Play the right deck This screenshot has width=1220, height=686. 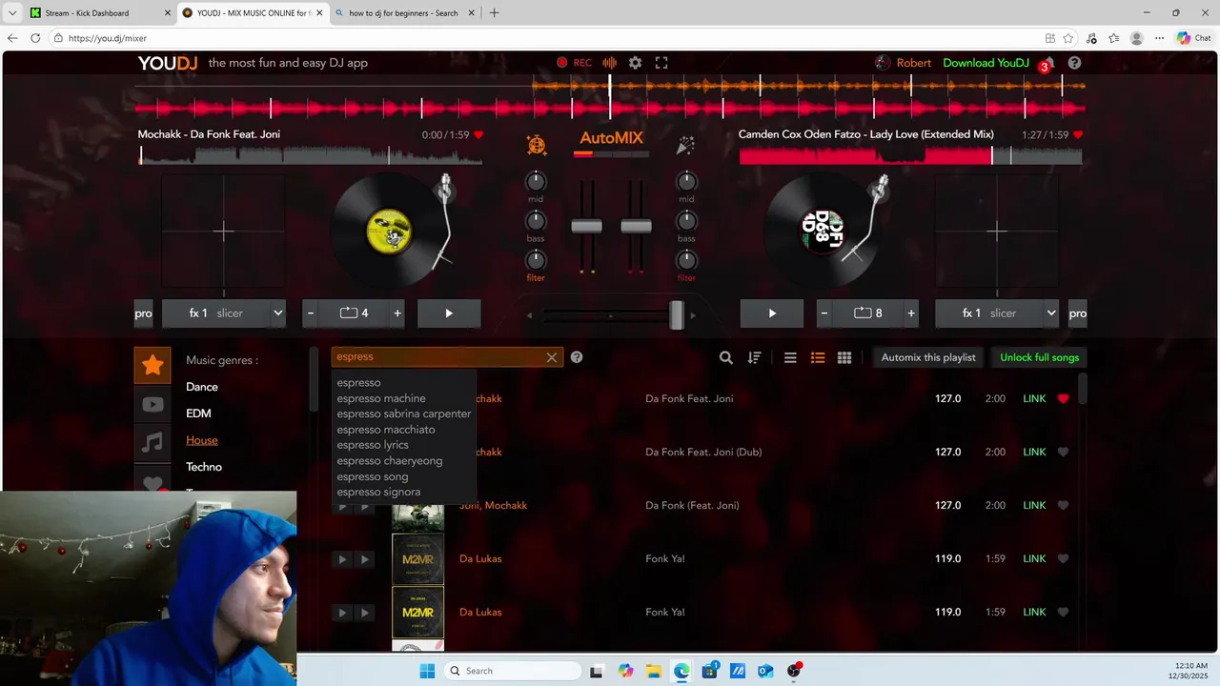pos(772,313)
